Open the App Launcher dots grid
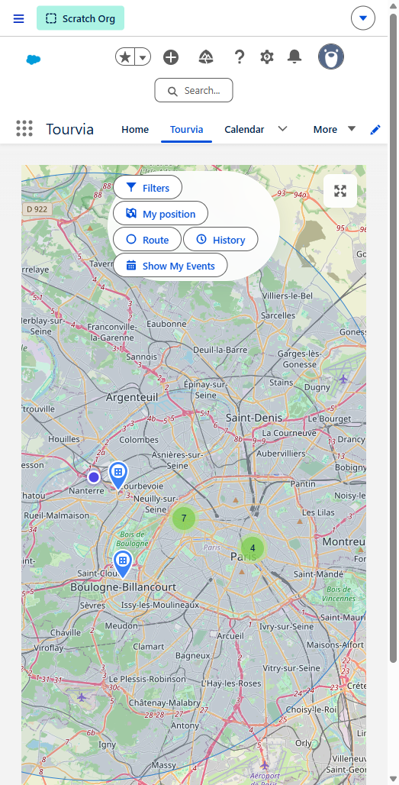The width and height of the screenshot is (399, 785). point(24,128)
